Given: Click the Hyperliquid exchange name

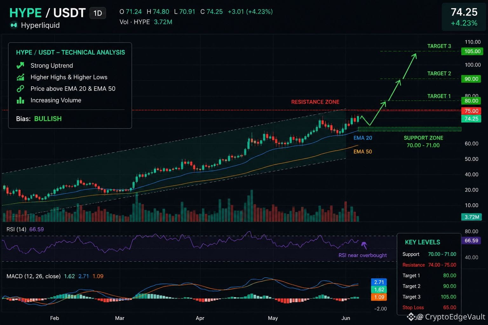Looking at the screenshot, I should click(x=40, y=25).
